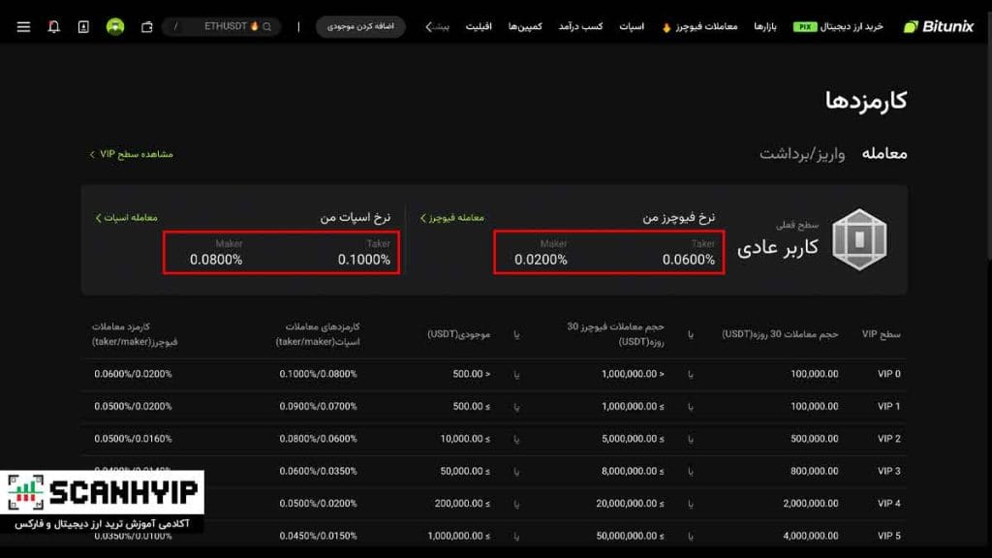Screen dimensions: 992x558
Task: Click the green PIX badge
Action: pos(805,26)
